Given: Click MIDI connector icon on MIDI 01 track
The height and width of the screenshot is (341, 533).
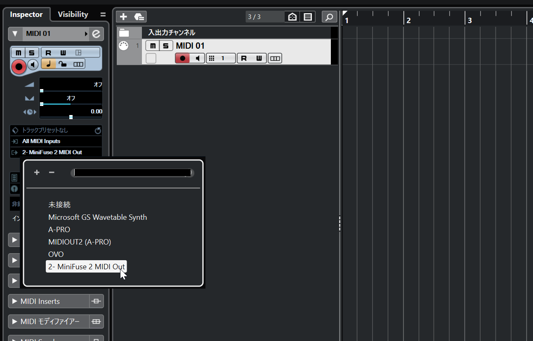Looking at the screenshot, I should point(123,46).
